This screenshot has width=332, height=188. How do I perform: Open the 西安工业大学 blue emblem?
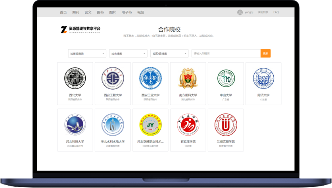pyautogui.click(x=150, y=78)
